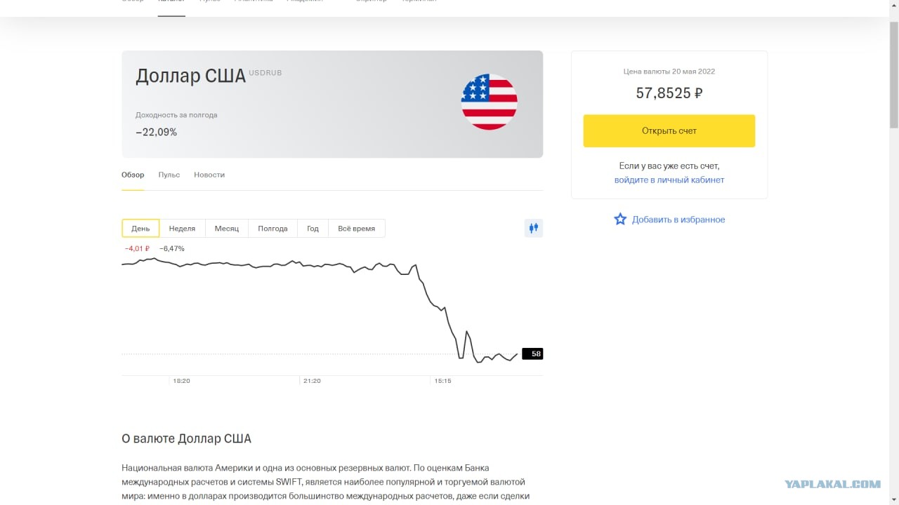Select the Месяц chart period
Viewport: 899px width, 505px height.
click(227, 229)
